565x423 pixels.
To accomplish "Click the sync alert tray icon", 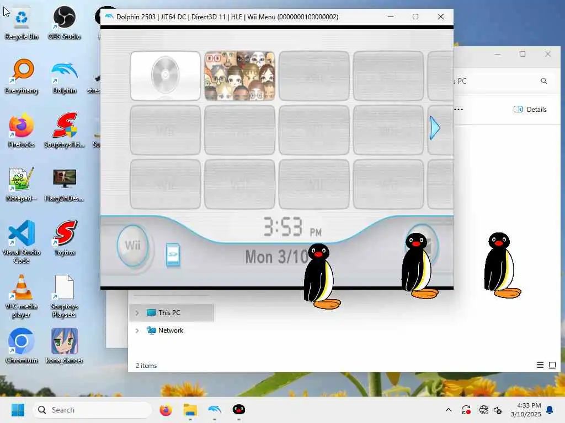I will pos(466,410).
